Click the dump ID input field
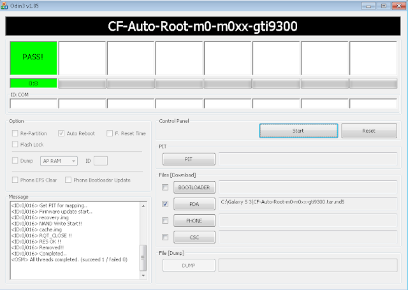This screenshot has width=408, height=290. 101,161
